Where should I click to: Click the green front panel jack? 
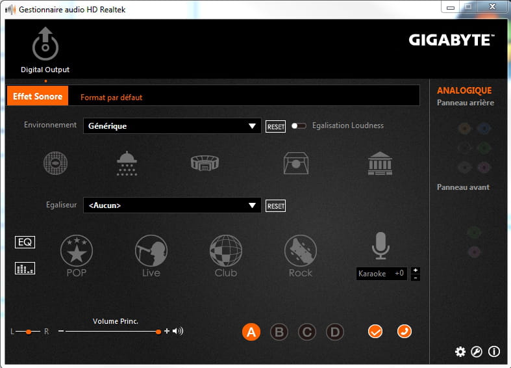coord(474,233)
